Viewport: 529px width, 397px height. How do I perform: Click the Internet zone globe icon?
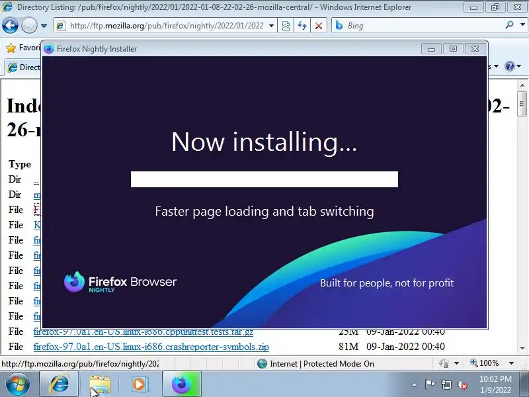pyautogui.click(x=262, y=363)
